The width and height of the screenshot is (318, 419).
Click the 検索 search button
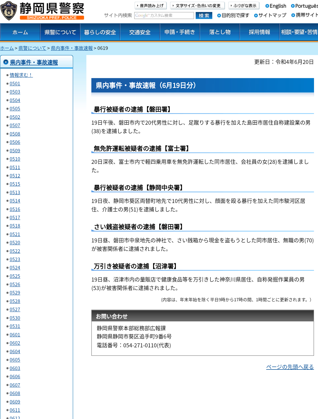[x=204, y=15]
